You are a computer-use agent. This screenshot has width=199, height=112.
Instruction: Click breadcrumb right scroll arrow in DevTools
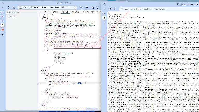(x=99, y=109)
